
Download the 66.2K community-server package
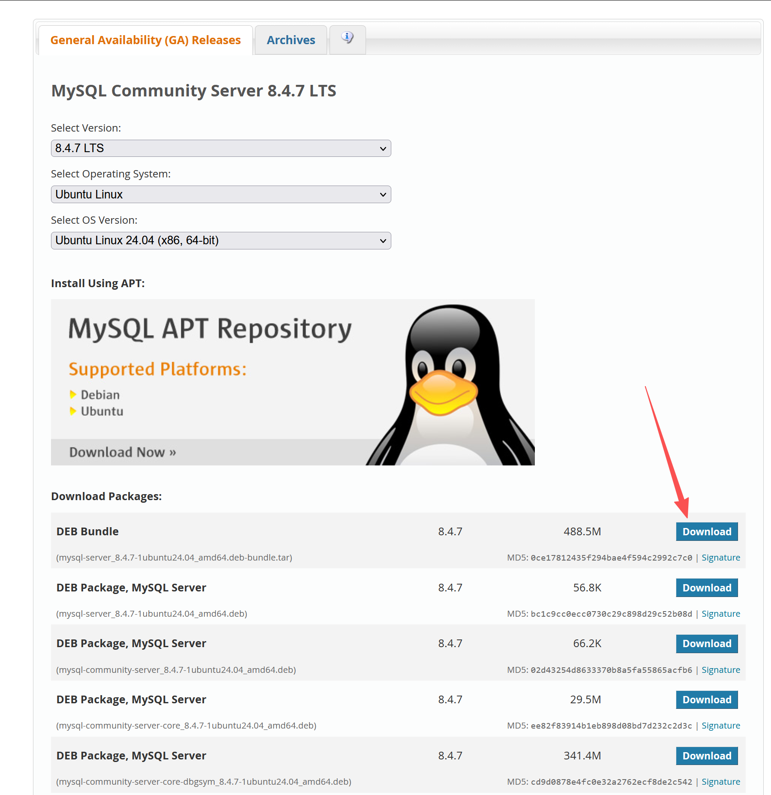pyautogui.click(x=707, y=644)
